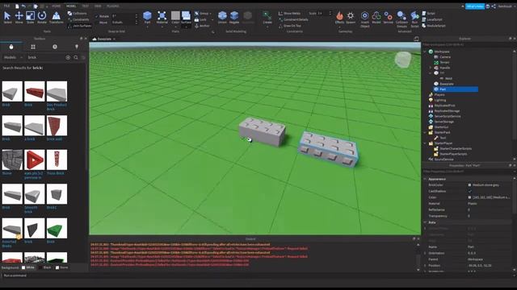Toggle Draw On Top option

pyautogui.click(x=289, y=26)
